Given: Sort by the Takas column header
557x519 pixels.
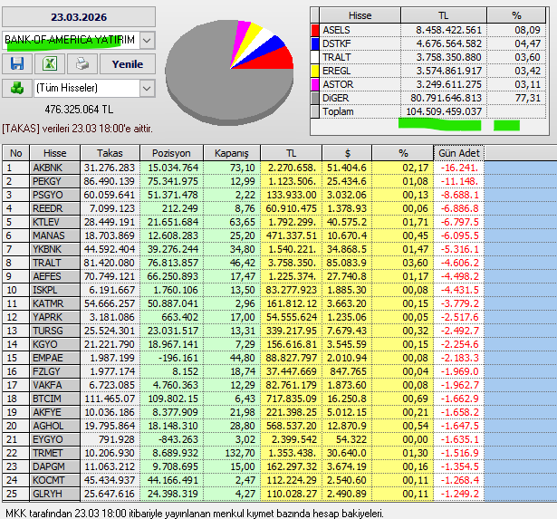Looking at the screenshot, I should coord(110,153).
